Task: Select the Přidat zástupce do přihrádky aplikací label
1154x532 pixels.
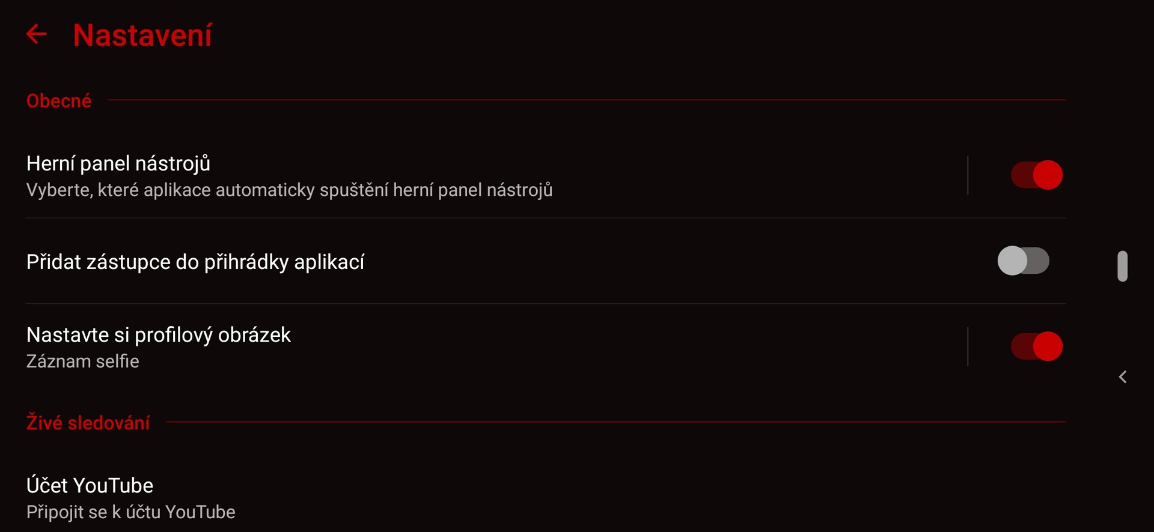Action: coord(195,262)
